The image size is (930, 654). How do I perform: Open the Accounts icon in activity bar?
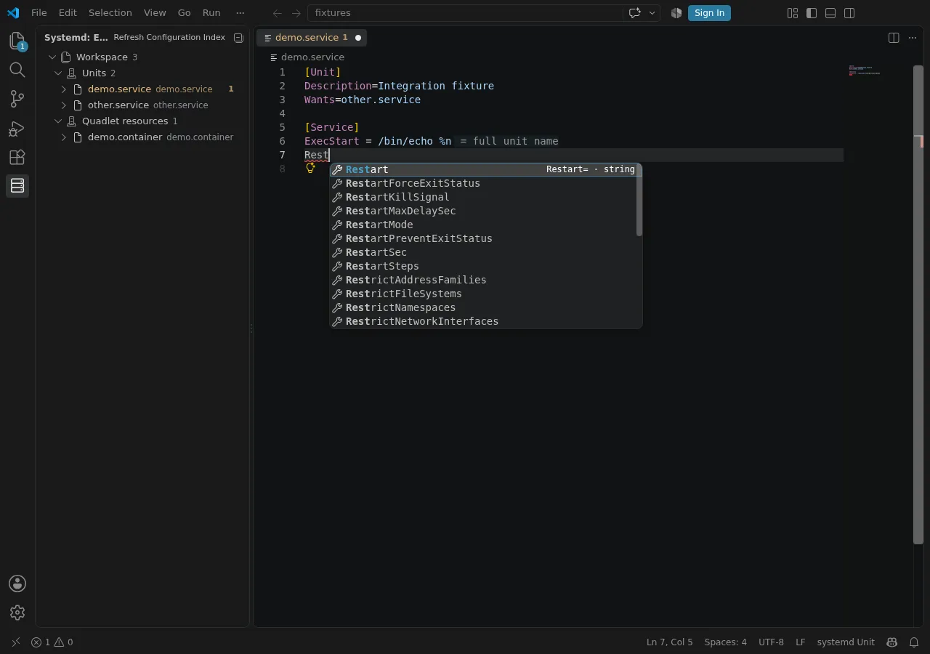pyautogui.click(x=17, y=584)
